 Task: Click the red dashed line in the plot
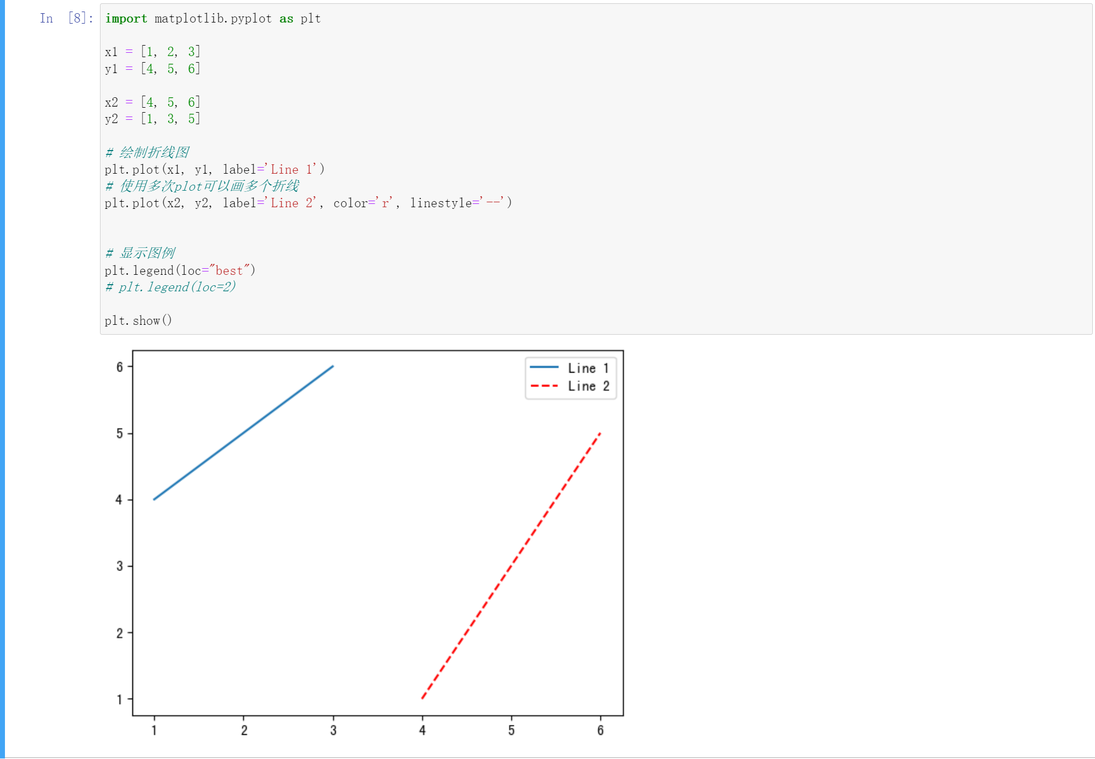pos(511,566)
